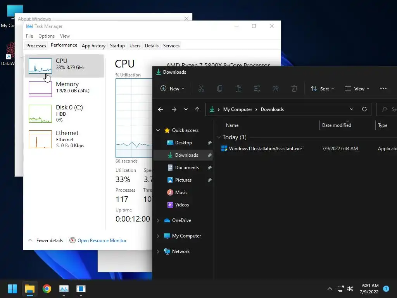
Task: Click the File Explorer taskbar icon
Action: pos(29,289)
